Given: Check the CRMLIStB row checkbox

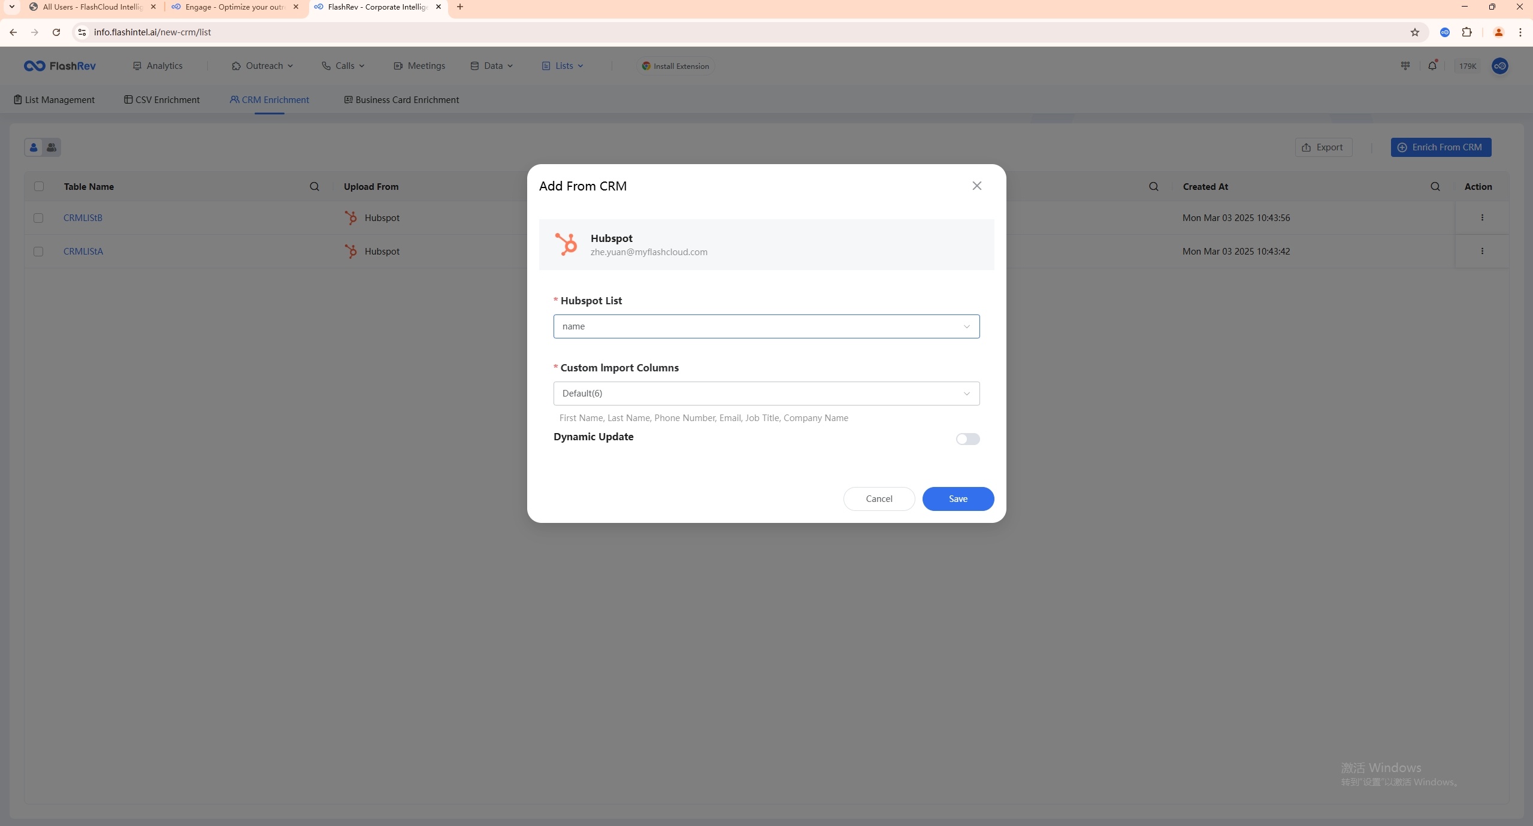Looking at the screenshot, I should point(38,218).
